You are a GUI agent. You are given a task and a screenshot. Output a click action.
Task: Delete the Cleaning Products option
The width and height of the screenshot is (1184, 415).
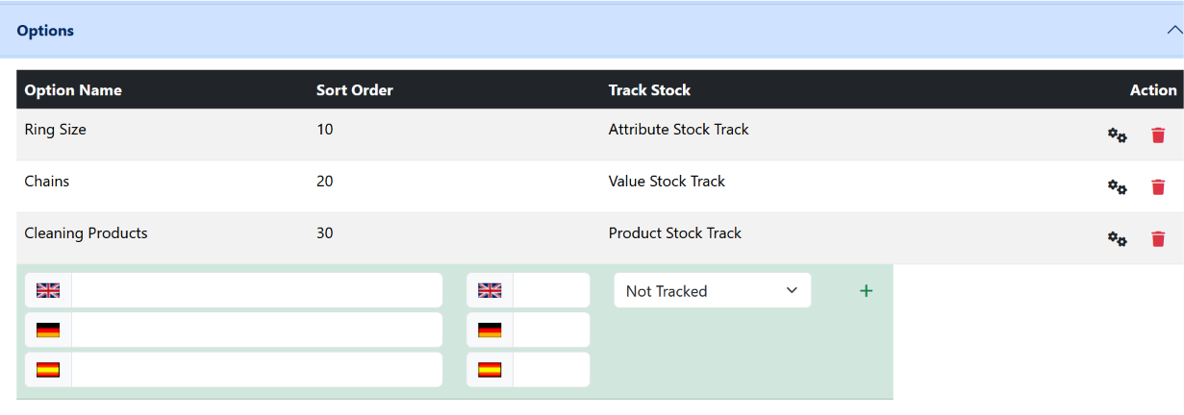coord(1158,239)
